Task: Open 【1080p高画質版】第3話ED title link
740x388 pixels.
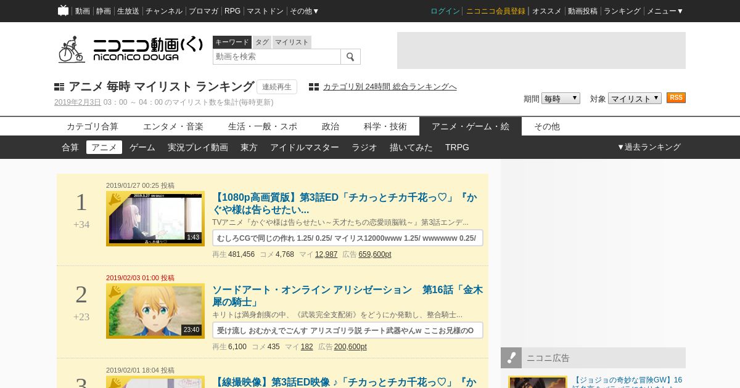Action: [x=345, y=204]
